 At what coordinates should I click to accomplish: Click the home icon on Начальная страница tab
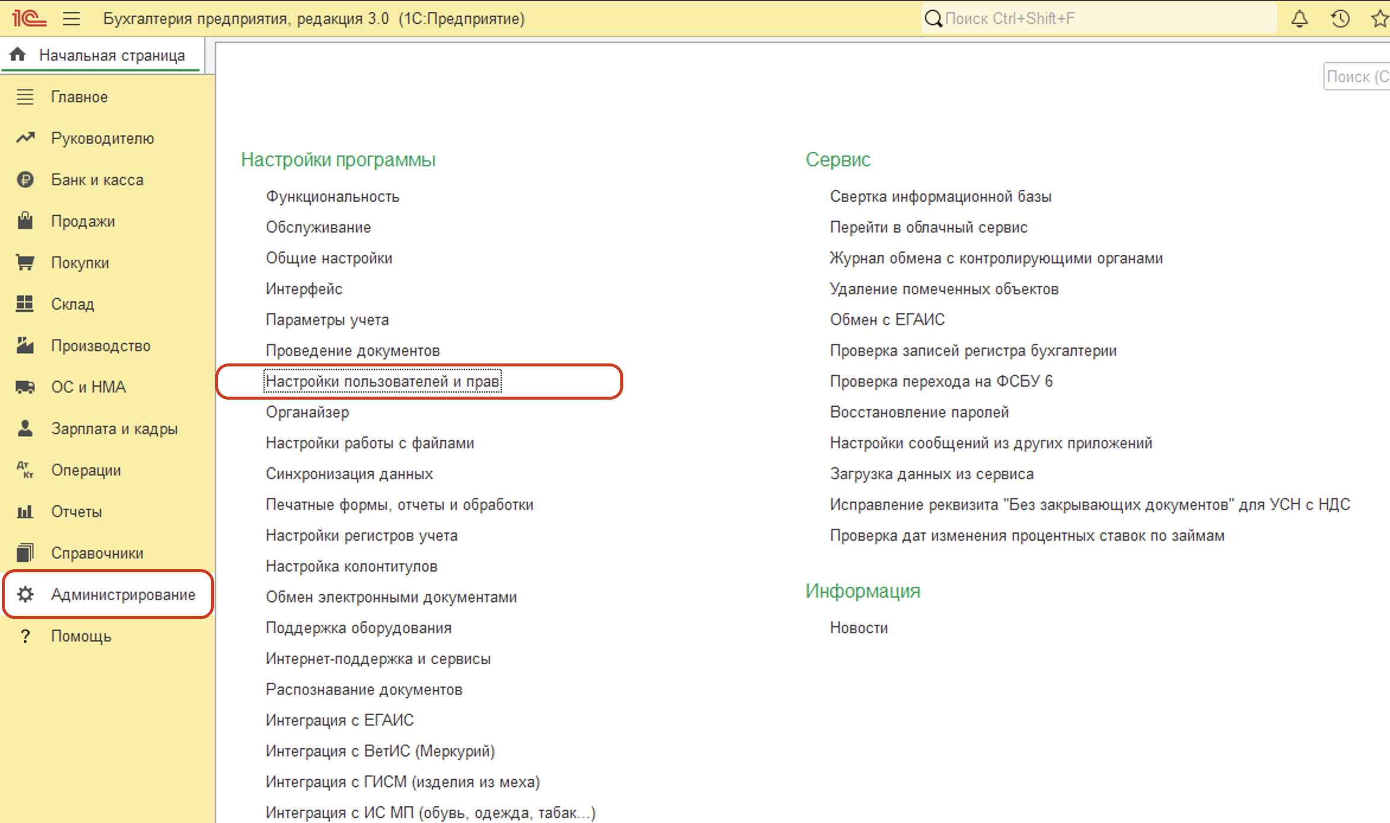(18, 55)
